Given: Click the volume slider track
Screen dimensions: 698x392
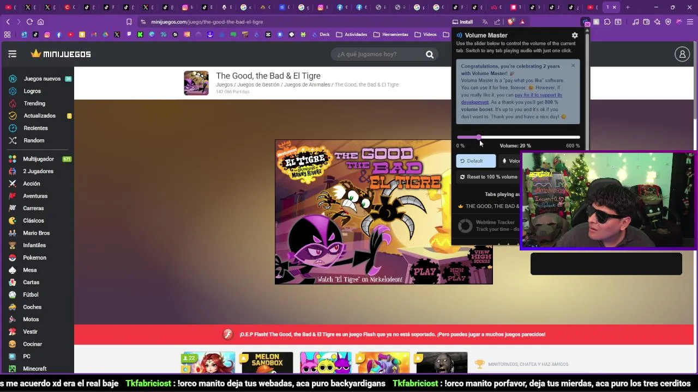Looking at the screenshot, I should coord(518,137).
